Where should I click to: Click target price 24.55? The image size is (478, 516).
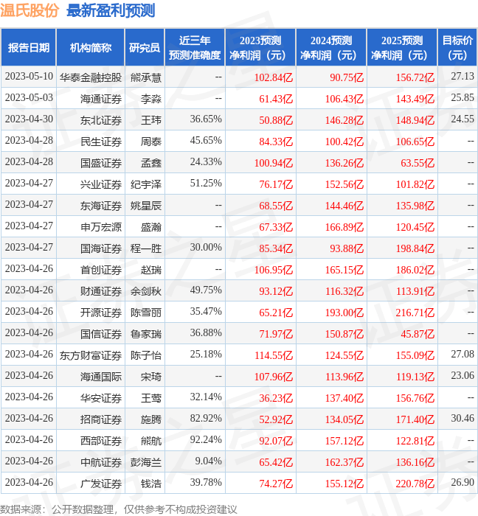(x=463, y=119)
